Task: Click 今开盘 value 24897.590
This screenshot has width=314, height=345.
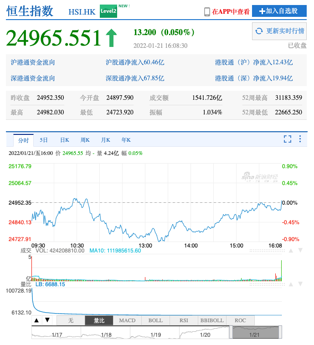Action: (x=120, y=98)
